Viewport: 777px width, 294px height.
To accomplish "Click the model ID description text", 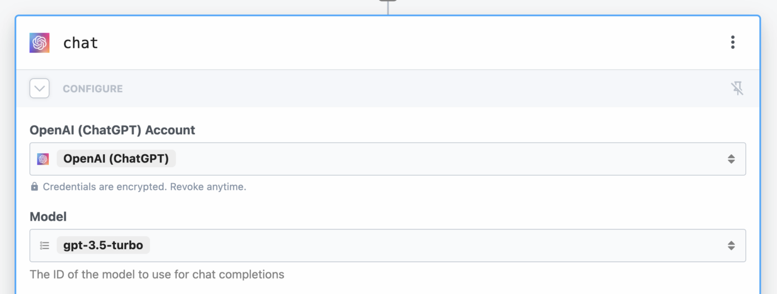I will pyautogui.click(x=157, y=274).
